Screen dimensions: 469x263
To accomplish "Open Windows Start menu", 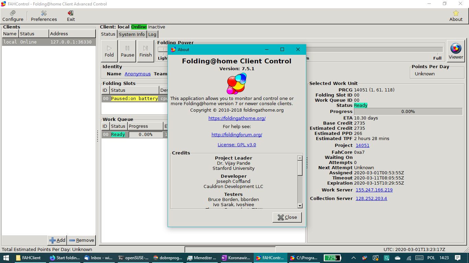I will tap(6, 258).
